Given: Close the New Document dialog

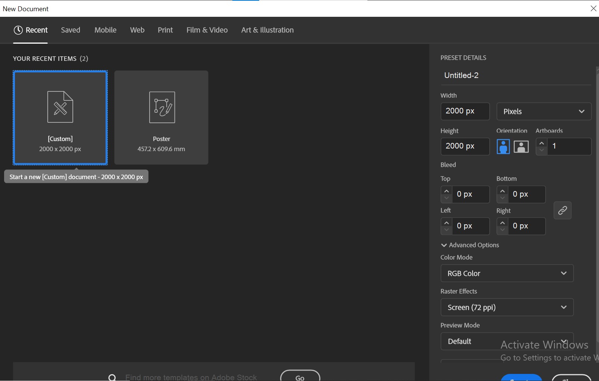Looking at the screenshot, I should pyautogui.click(x=593, y=8).
